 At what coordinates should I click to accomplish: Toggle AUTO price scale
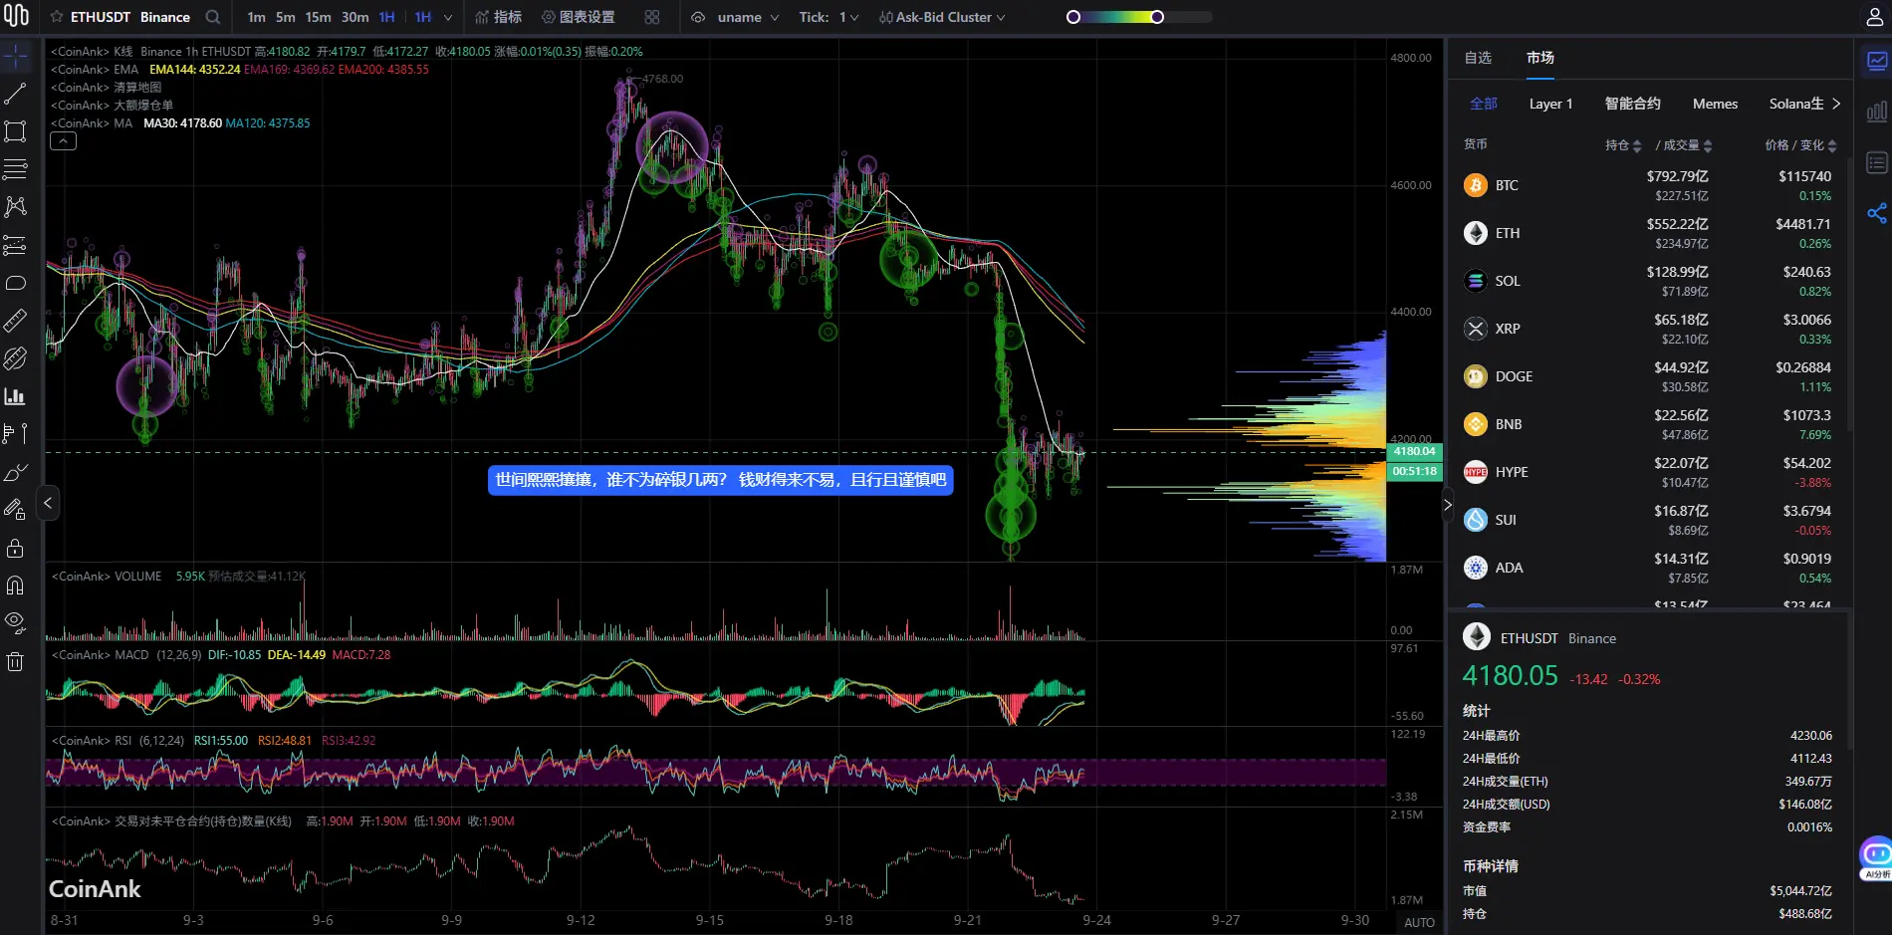(1419, 922)
